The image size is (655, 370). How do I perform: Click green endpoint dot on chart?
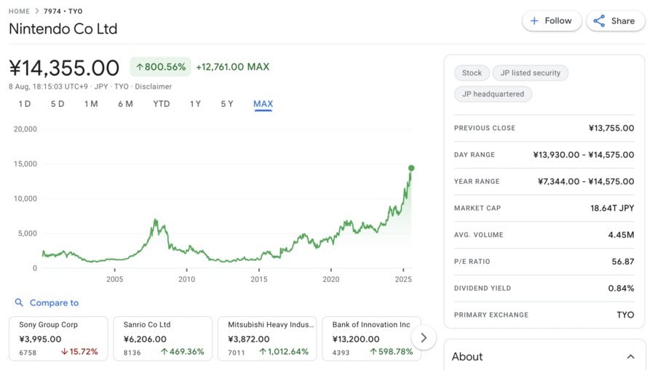click(x=411, y=168)
